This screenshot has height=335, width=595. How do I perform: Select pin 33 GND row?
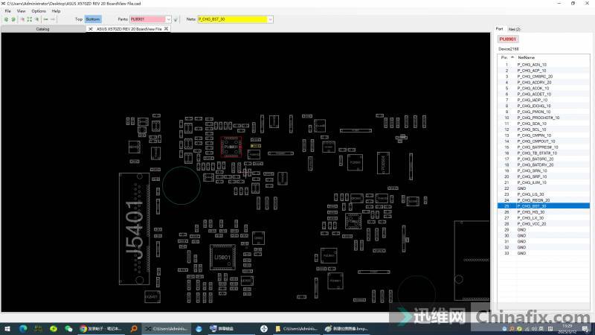(x=544, y=253)
